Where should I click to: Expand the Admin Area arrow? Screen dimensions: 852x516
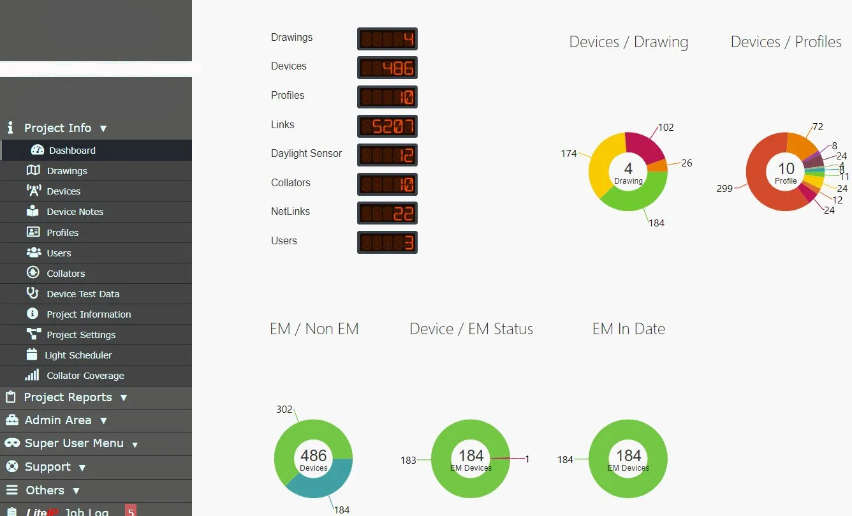pos(103,421)
